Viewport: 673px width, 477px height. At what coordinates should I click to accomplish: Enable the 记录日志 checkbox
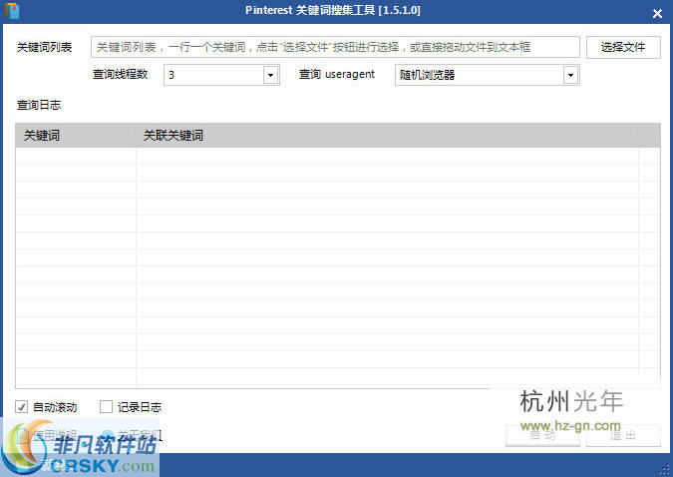[x=106, y=406]
